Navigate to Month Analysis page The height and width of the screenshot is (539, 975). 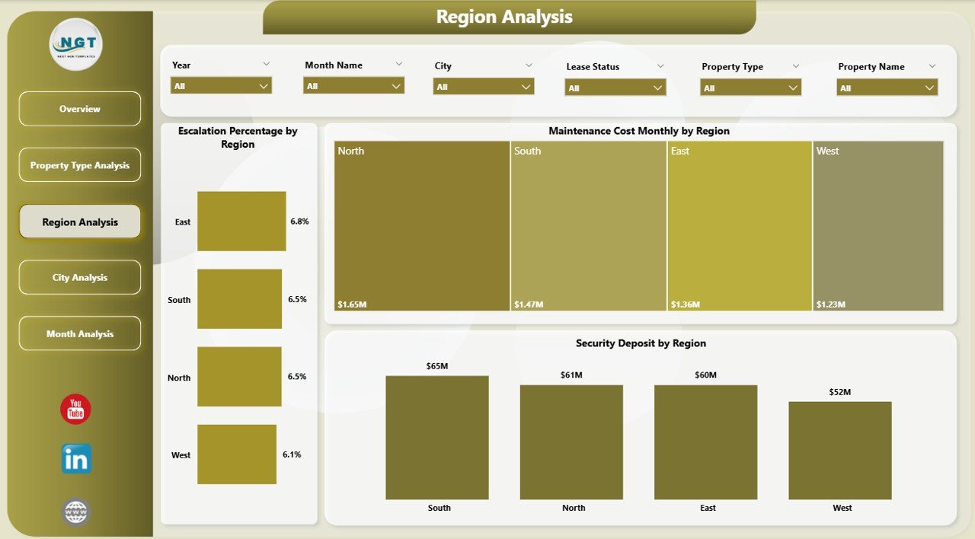click(x=80, y=333)
